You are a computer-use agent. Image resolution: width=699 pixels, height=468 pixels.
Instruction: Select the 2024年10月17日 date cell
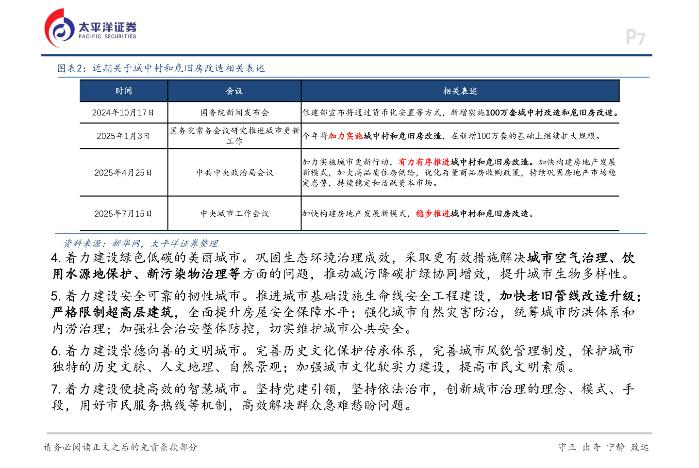point(123,112)
